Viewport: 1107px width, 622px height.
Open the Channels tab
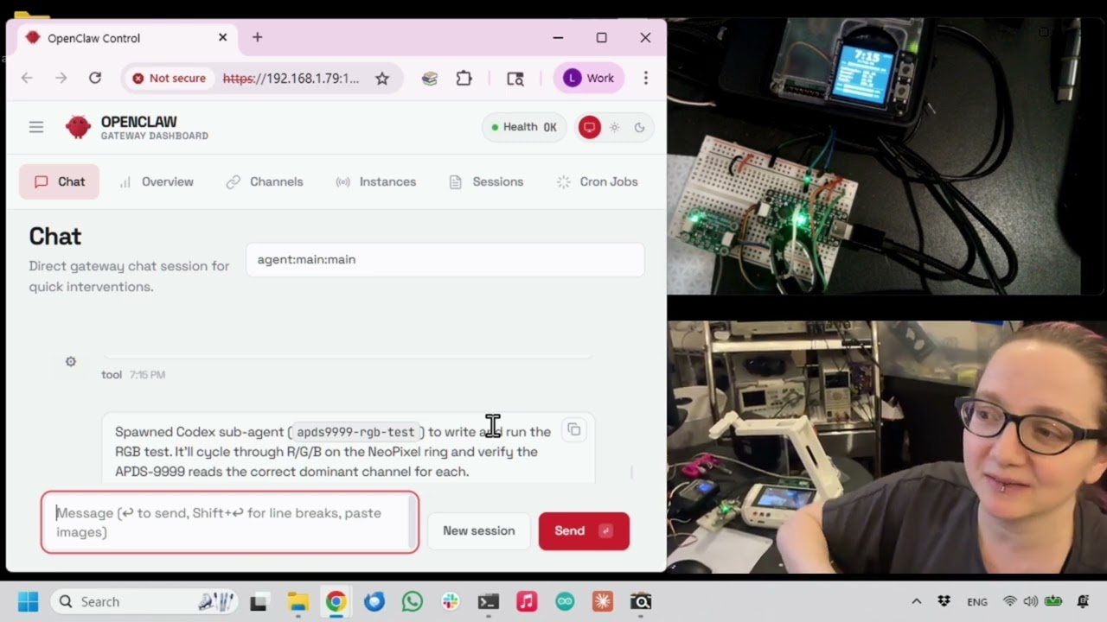coord(265,181)
